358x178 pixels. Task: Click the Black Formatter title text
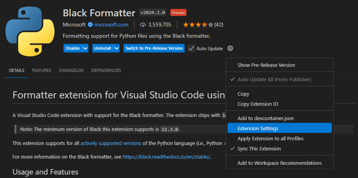pyautogui.click(x=99, y=13)
